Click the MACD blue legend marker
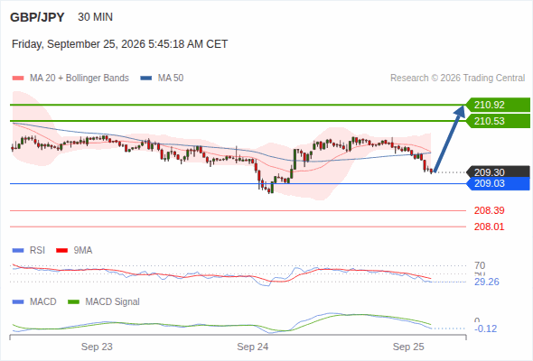 18,302
